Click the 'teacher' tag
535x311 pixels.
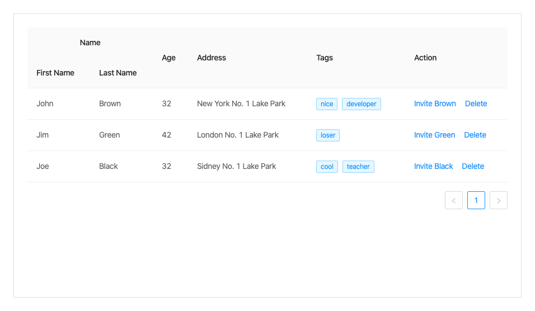358,167
